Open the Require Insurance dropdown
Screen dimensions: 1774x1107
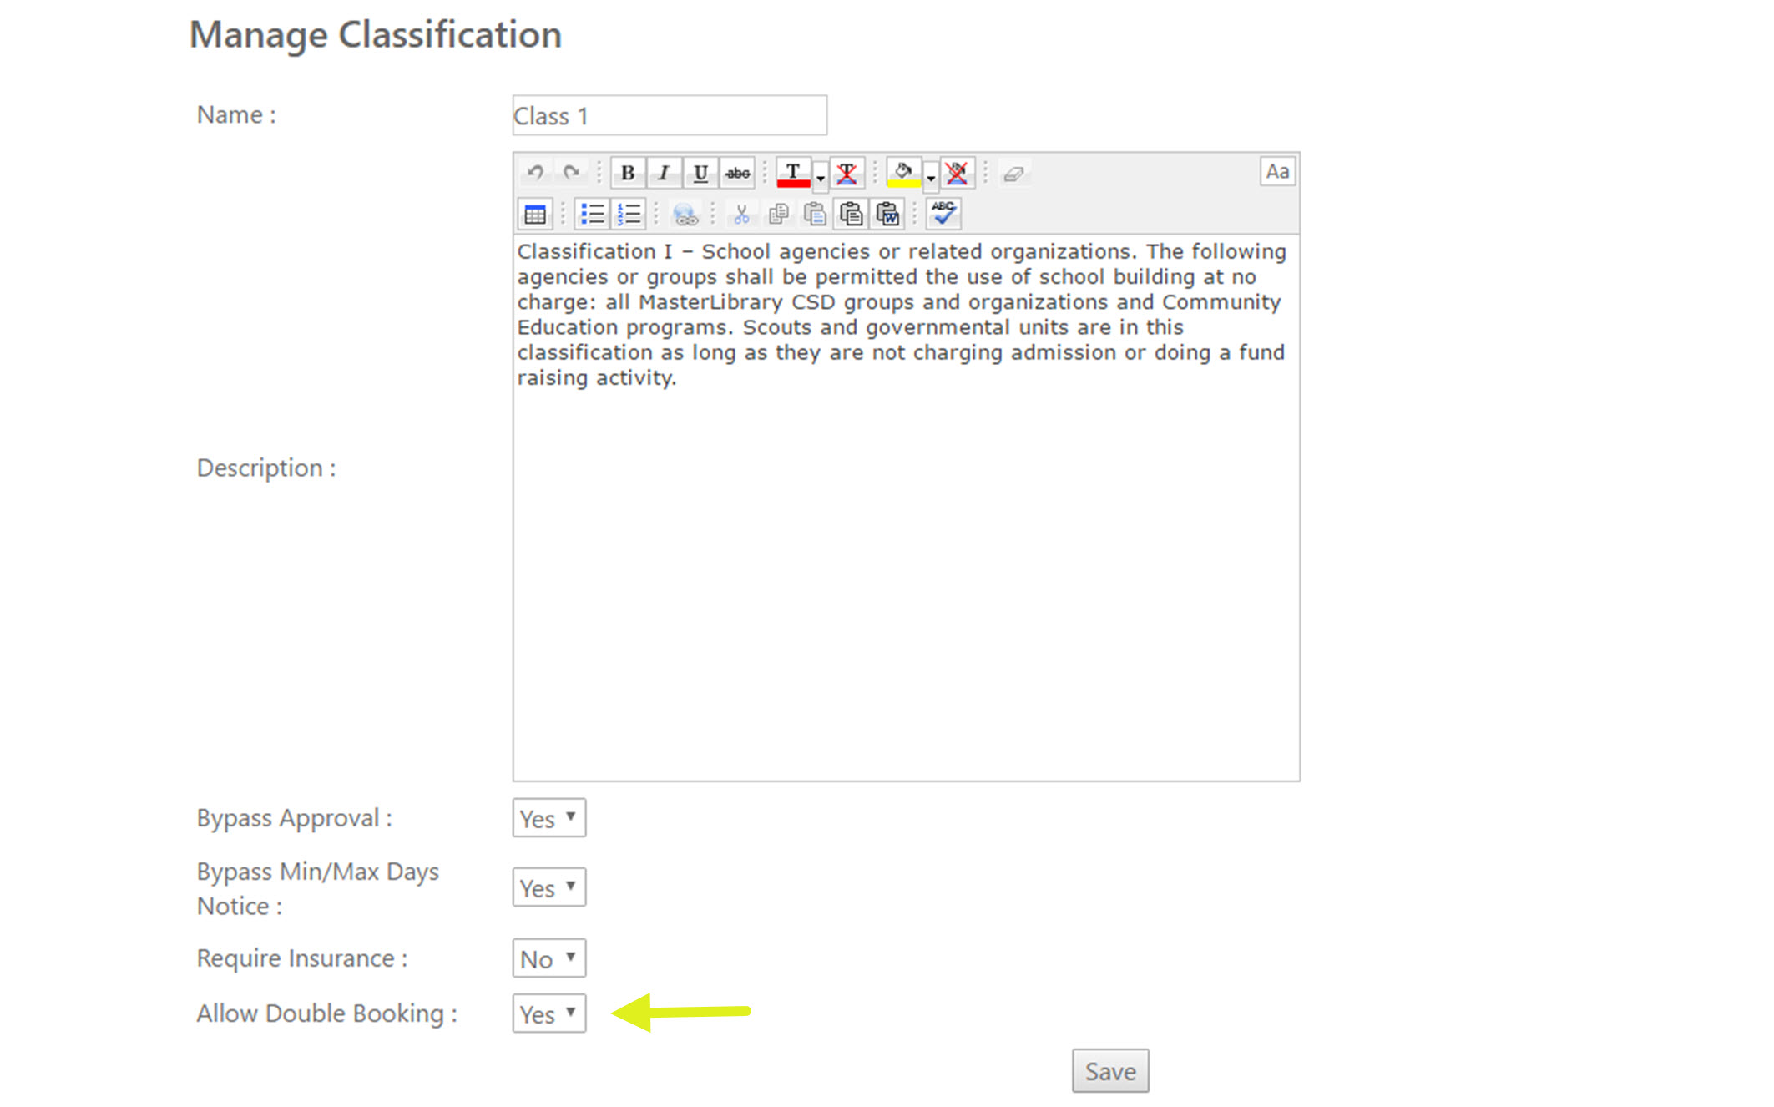tap(549, 958)
